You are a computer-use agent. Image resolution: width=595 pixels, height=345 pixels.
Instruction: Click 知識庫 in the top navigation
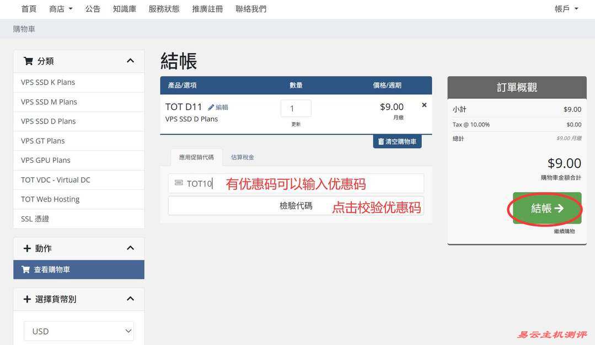click(124, 8)
